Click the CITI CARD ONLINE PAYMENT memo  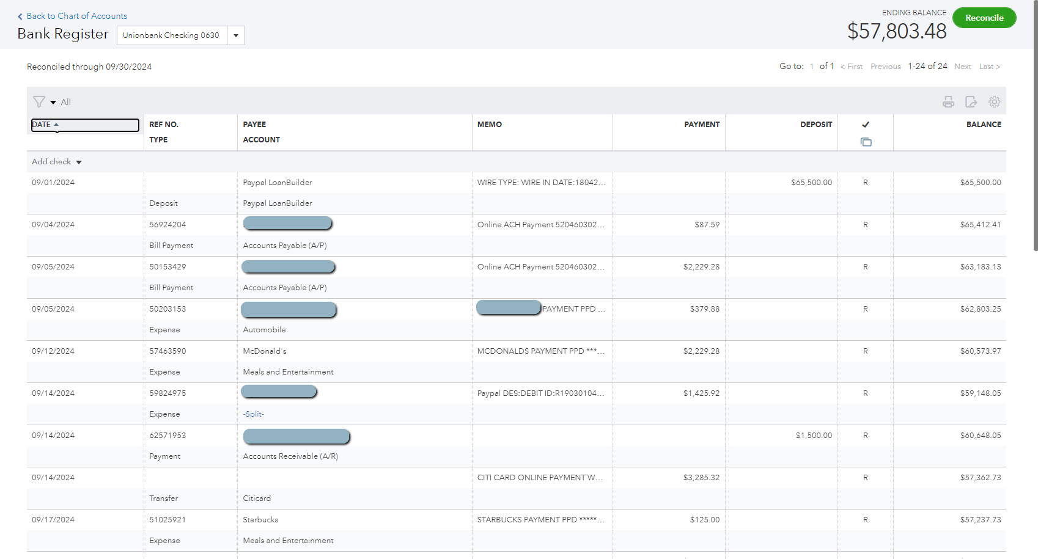point(540,478)
